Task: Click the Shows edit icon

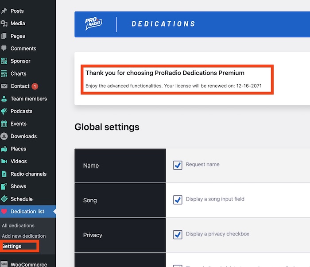Action: [x=4, y=186]
